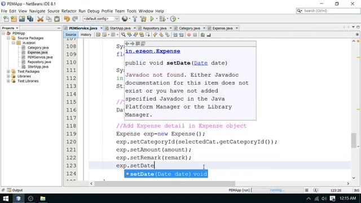Click the Build Project hammer icon
Image resolution: width=361 pixels, height=203 pixels.
[135, 19]
